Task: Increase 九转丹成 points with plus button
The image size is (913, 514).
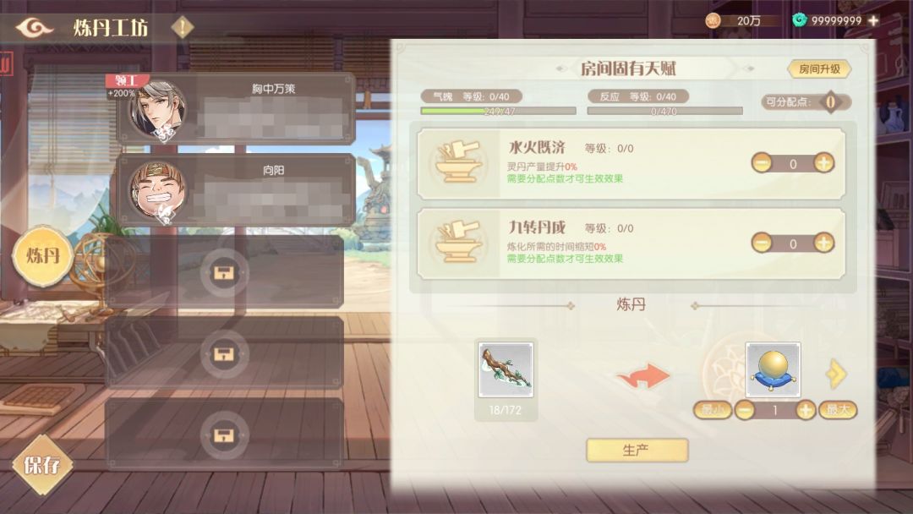Action: 823,243
